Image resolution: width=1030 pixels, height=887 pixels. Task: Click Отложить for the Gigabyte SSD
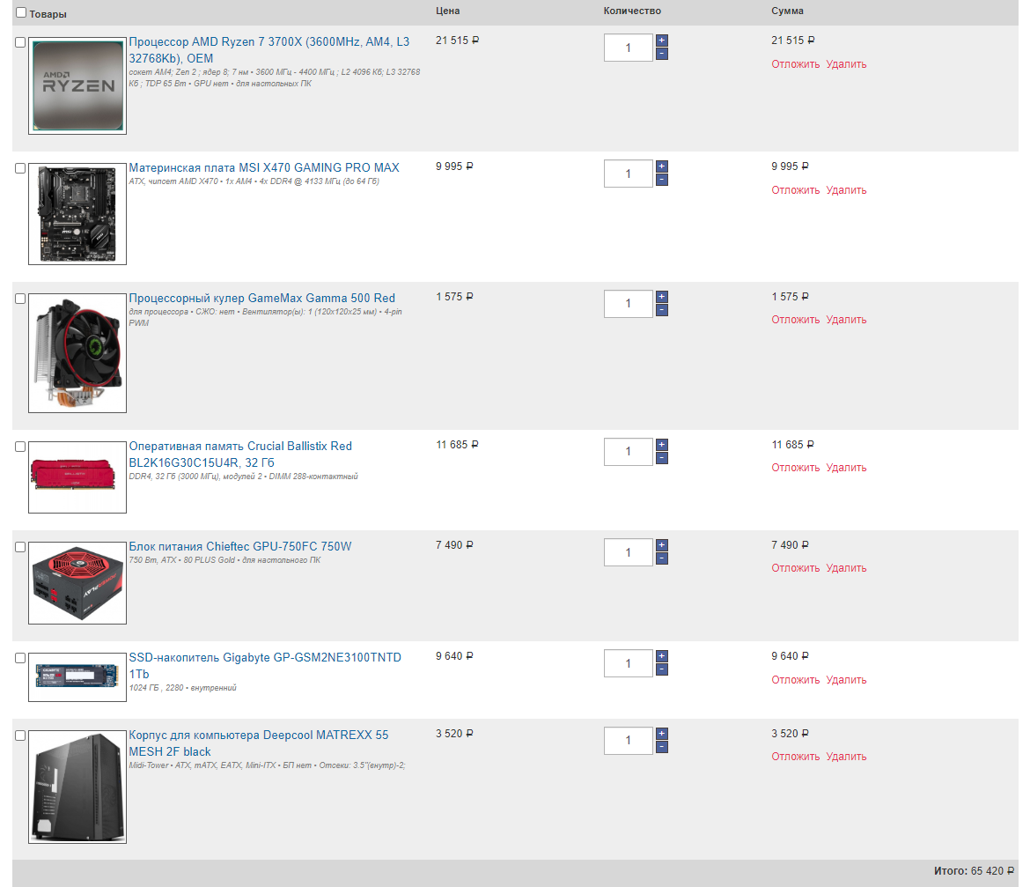coord(796,679)
